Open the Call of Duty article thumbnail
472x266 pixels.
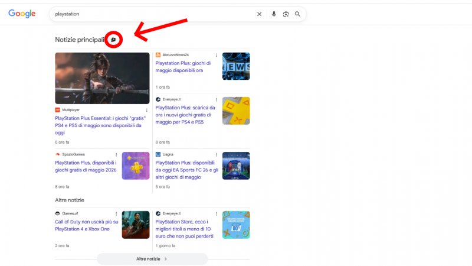coord(136,225)
